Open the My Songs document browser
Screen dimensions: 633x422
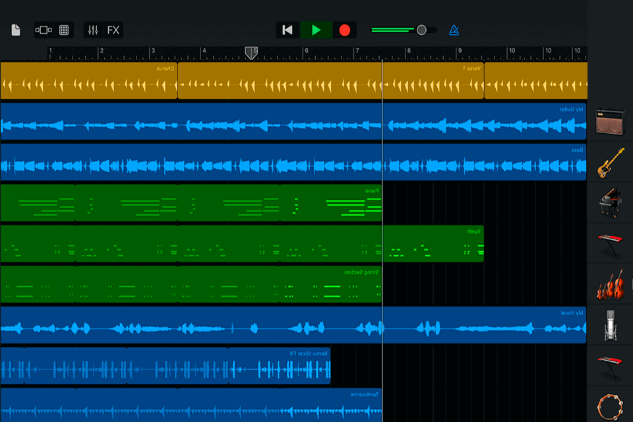[x=16, y=30]
